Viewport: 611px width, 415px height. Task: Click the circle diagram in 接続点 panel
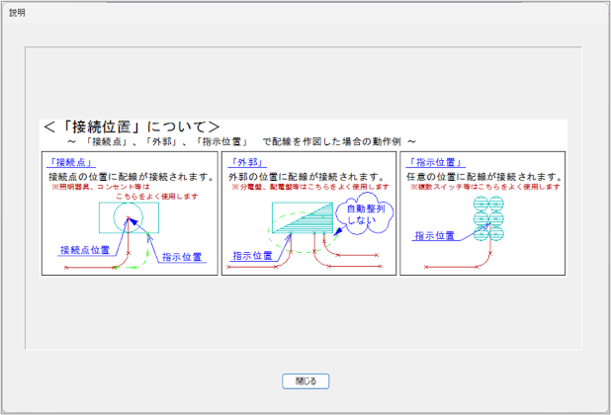coord(131,215)
